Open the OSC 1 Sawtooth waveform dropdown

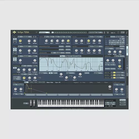[x=28, y=37]
